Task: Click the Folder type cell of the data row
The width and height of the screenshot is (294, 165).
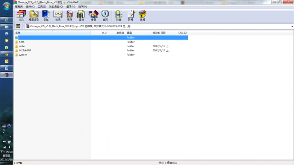Action: coord(130,42)
